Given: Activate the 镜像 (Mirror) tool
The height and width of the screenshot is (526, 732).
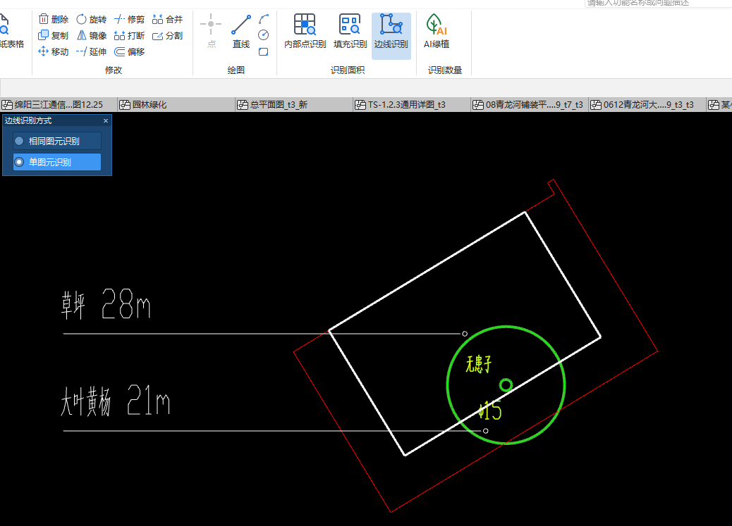Looking at the screenshot, I should point(92,35).
